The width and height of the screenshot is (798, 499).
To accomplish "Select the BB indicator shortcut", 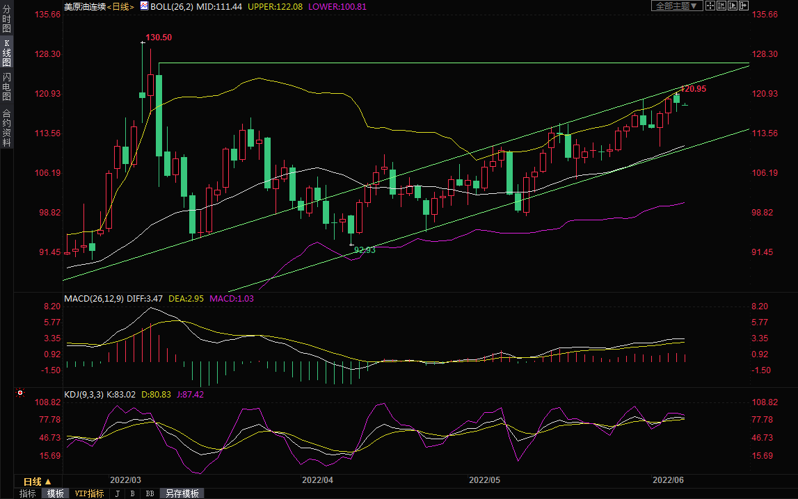I will coord(150,493).
